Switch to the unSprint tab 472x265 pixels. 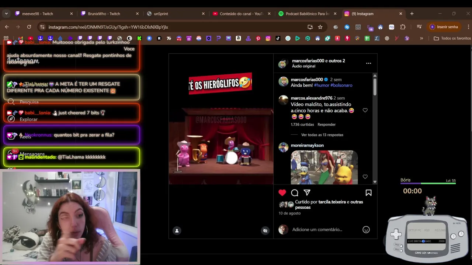point(175,14)
